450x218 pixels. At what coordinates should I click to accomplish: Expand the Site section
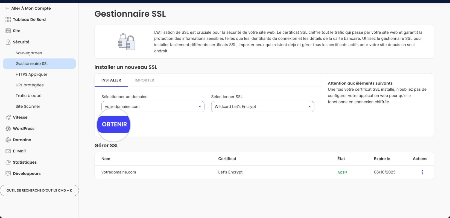[x=16, y=31]
